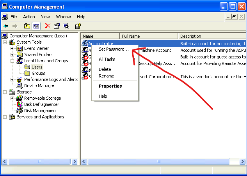Collapse the Storage node
This screenshot has width=247, height=176.
pos(5,92)
